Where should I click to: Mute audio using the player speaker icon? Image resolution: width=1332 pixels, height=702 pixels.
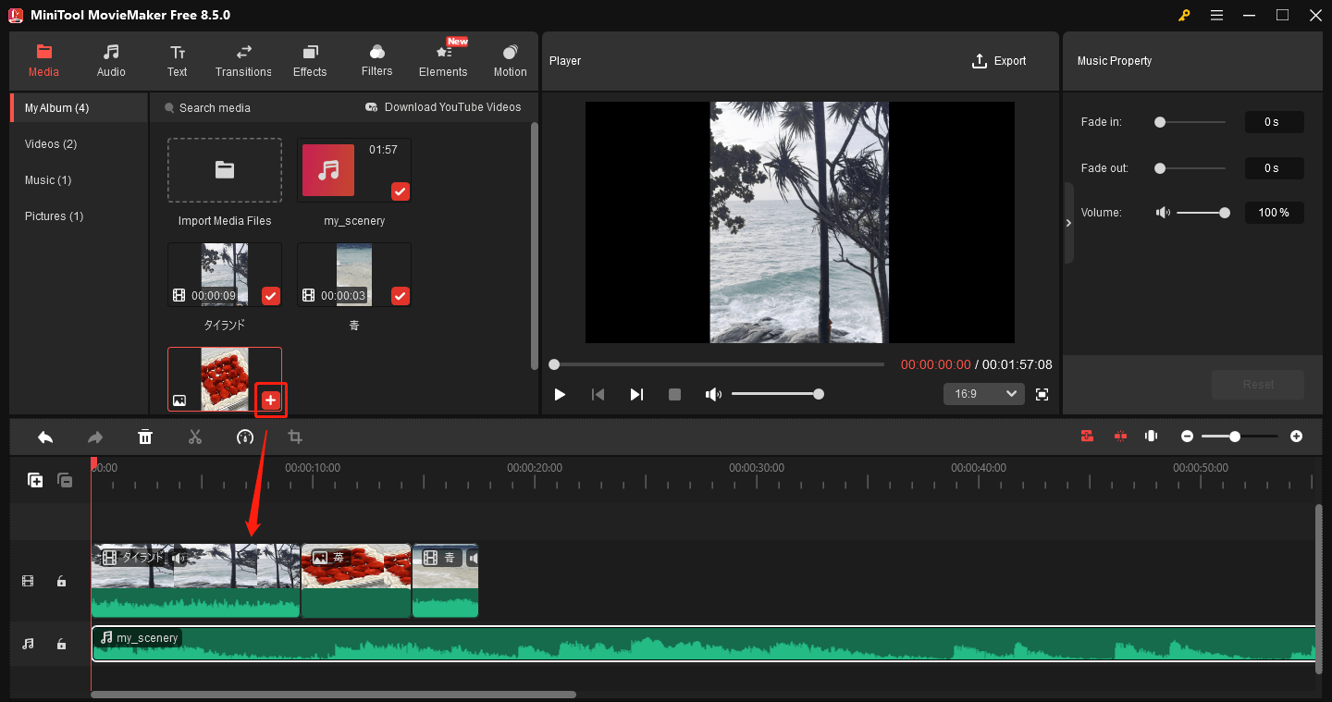pos(713,394)
